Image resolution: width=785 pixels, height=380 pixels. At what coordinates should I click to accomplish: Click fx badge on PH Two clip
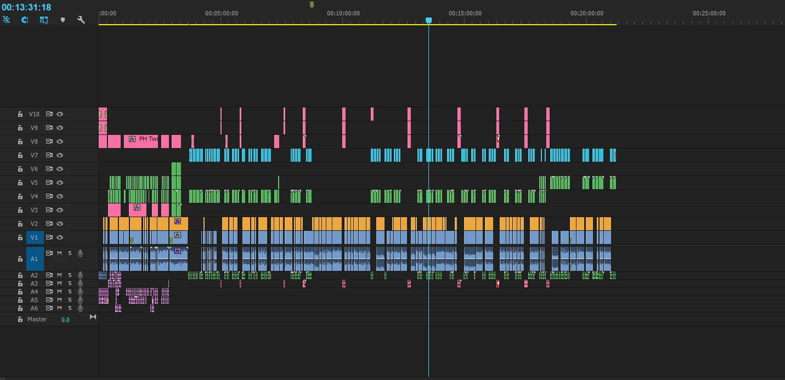(132, 139)
